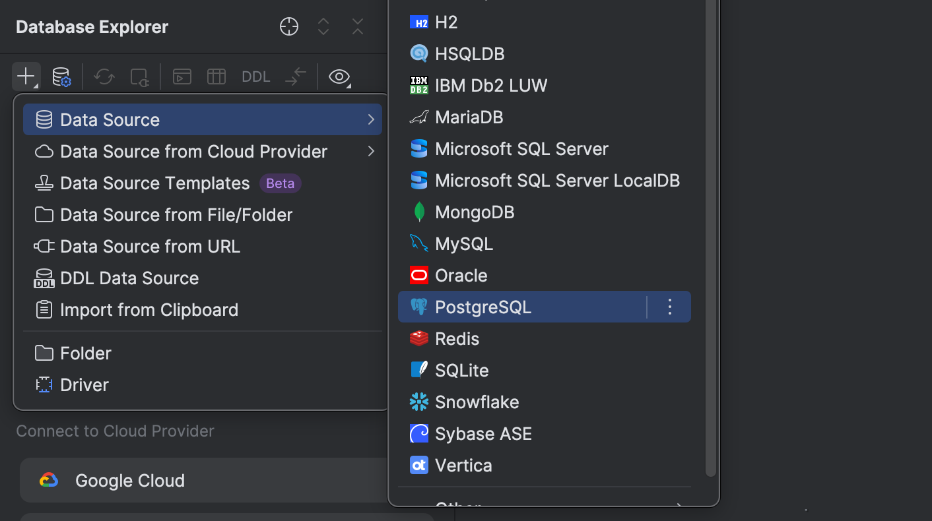Click the New (plus) toolbar button
This screenshot has width=932, height=521.
pyautogui.click(x=26, y=77)
